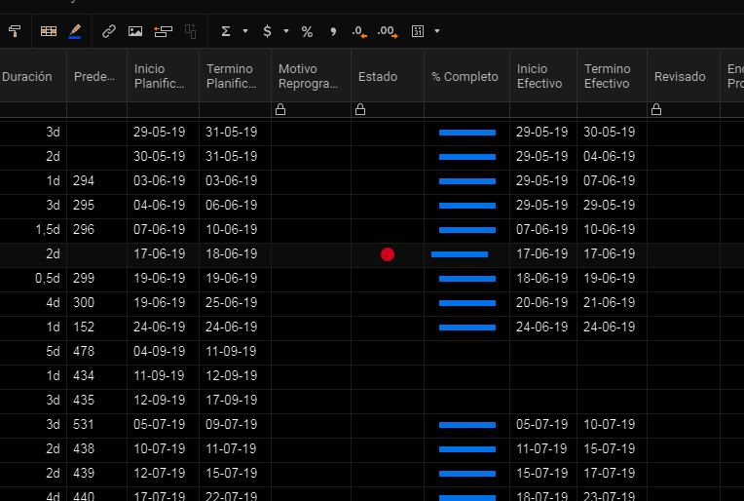Select the Inicio Planific... column header
Image resolution: width=744 pixels, height=501 pixels.
(x=164, y=76)
